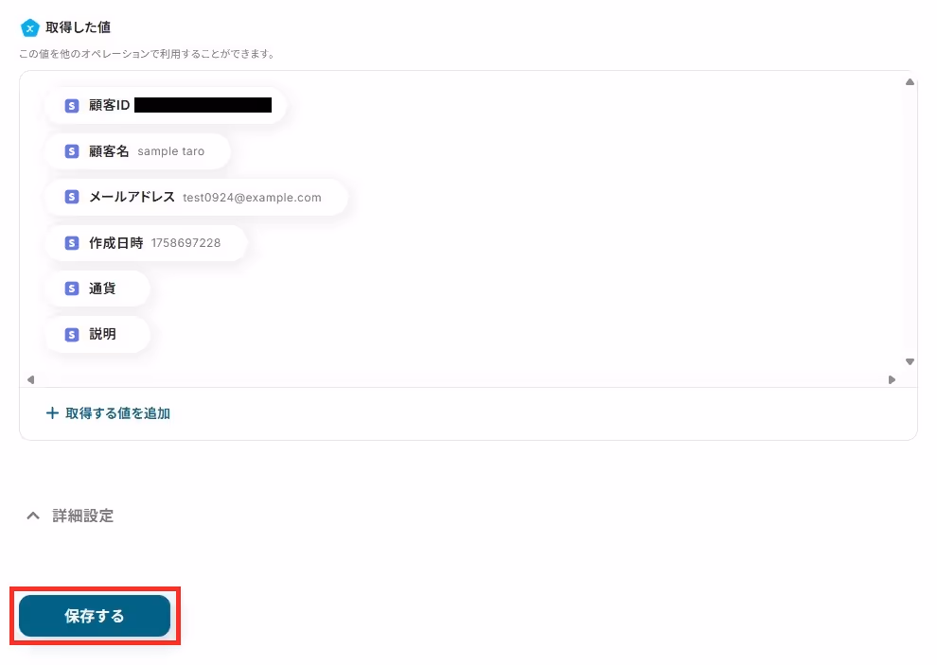Click the Stripe icon beside 作成日時
Viewport: 937px width, 665px height.
click(72, 242)
